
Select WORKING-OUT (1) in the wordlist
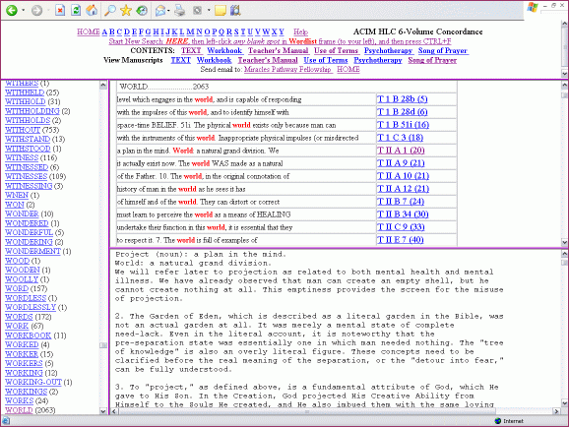tap(33, 382)
